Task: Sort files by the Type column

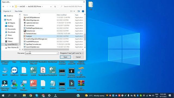Action: point(77,15)
